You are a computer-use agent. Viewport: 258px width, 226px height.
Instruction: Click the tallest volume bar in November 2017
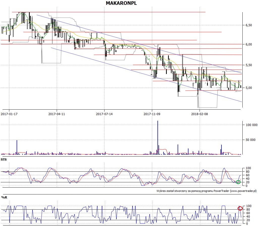pyautogui.click(x=158, y=138)
